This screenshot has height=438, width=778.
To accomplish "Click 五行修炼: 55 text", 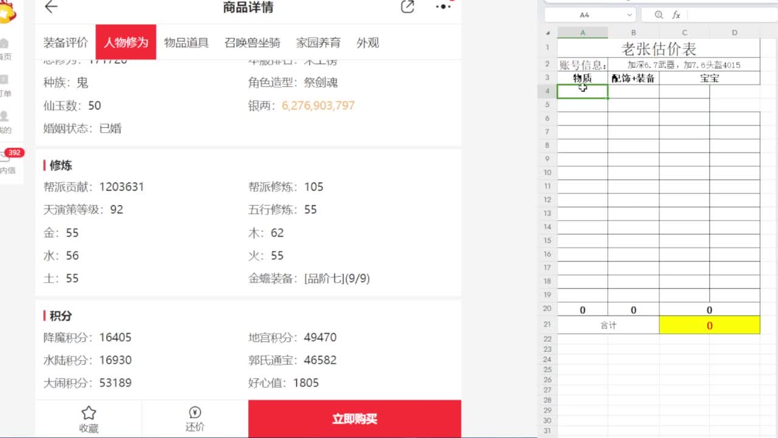I will 283,209.
